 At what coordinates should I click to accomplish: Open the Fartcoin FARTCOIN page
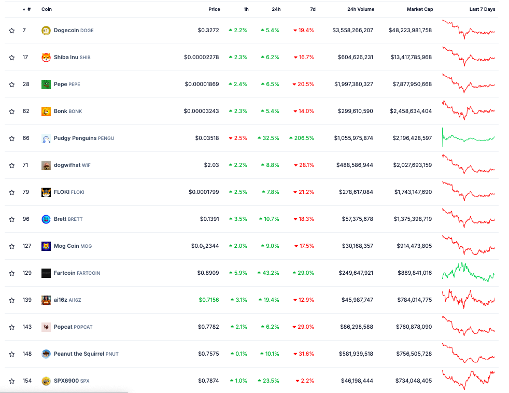tap(77, 273)
